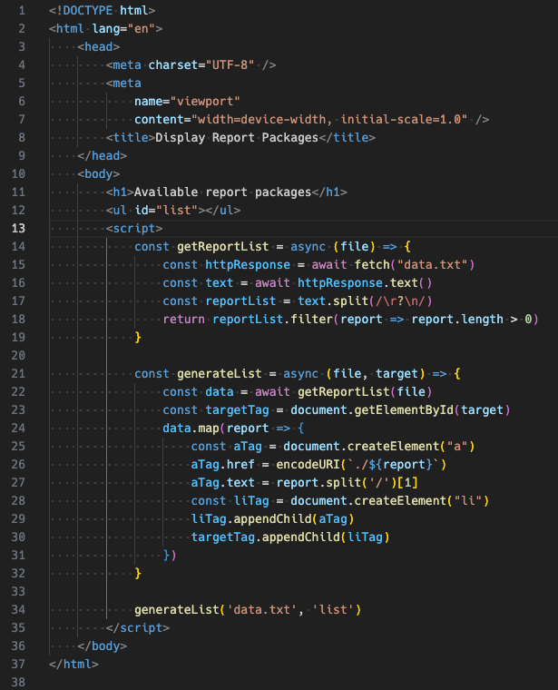Screen dimensions: 558x690
Task: Click report.split('/') on line 27
Action: click(336, 483)
